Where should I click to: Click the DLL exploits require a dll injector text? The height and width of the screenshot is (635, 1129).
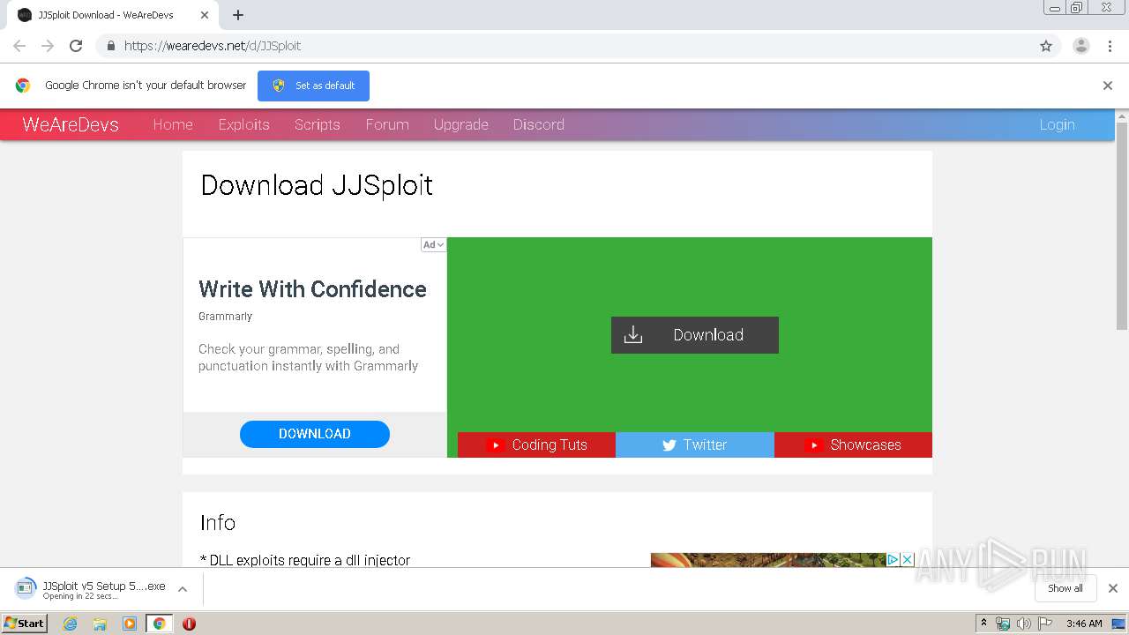point(305,560)
